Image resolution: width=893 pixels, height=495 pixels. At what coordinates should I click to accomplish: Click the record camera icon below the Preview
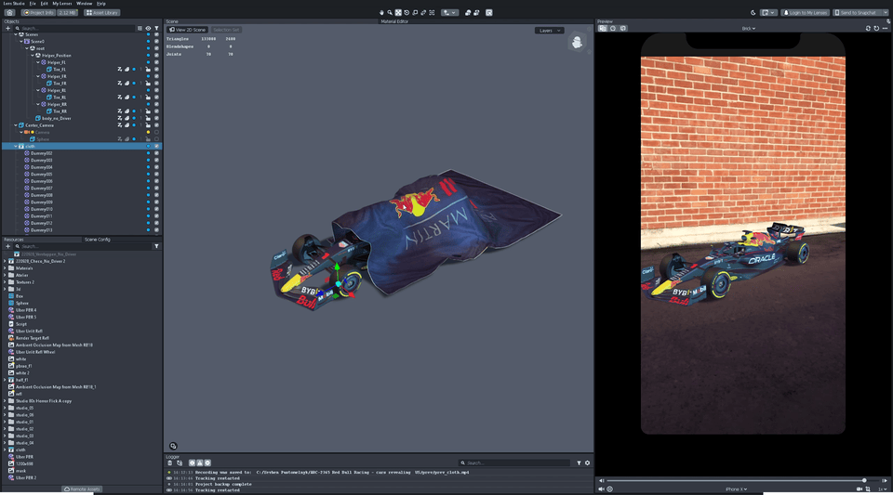(x=860, y=488)
